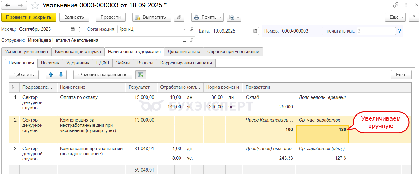Switch to Условия увольнения tab
Screen dimensions: 420x174
[26, 52]
